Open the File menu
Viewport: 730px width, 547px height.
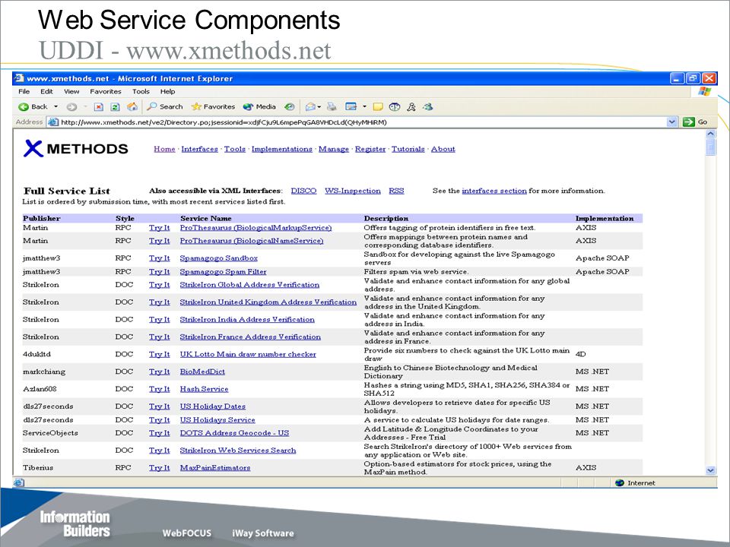point(24,92)
